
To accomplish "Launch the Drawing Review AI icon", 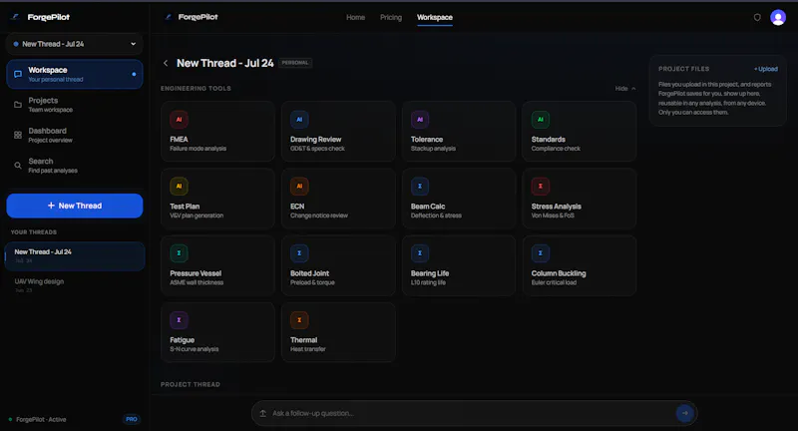I will pyautogui.click(x=299, y=120).
